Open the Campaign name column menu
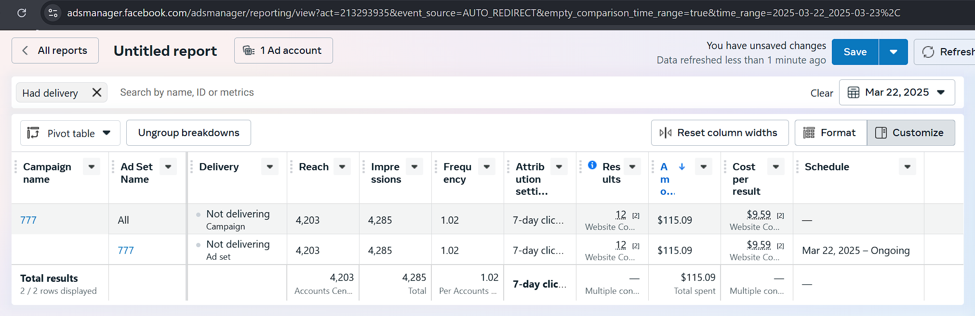Viewport: 975px width, 316px height. [91, 167]
